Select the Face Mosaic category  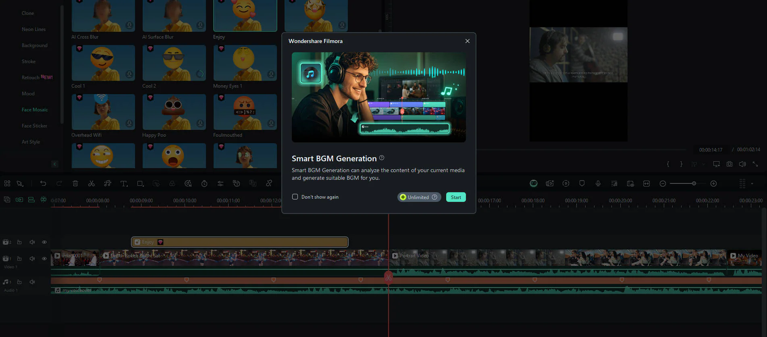35,110
